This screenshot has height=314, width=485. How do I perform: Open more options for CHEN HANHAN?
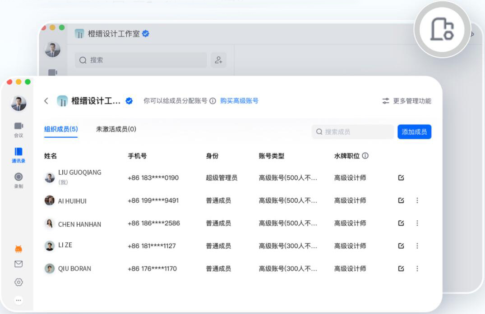[x=417, y=223]
